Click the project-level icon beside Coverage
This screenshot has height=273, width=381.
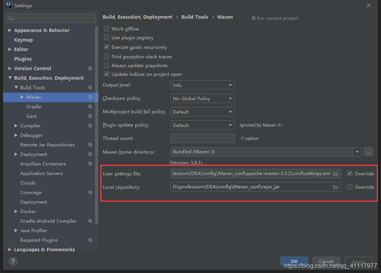point(90,193)
